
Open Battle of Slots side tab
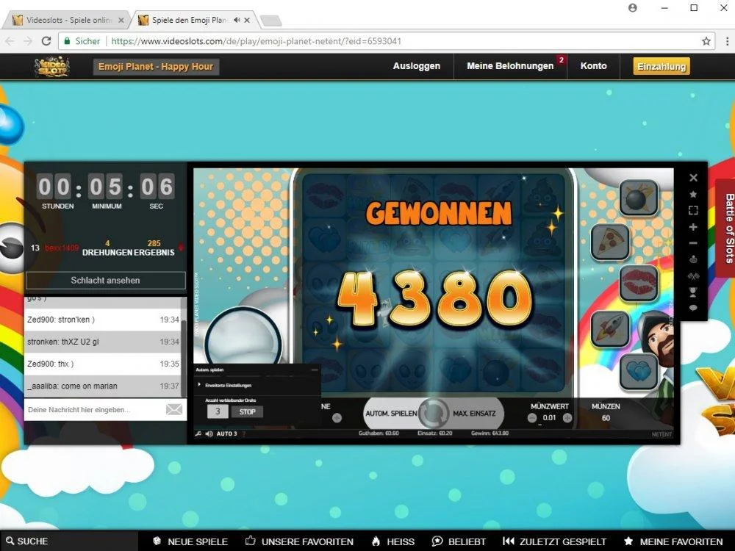pyautogui.click(x=727, y=228)
